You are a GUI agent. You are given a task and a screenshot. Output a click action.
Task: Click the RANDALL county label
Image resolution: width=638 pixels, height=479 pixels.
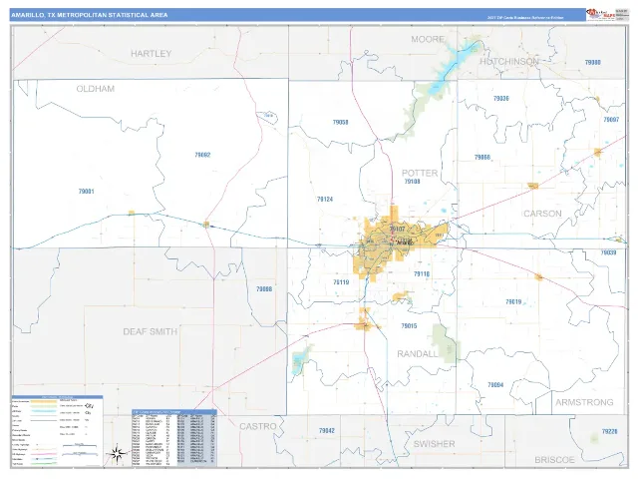[418, 354]
